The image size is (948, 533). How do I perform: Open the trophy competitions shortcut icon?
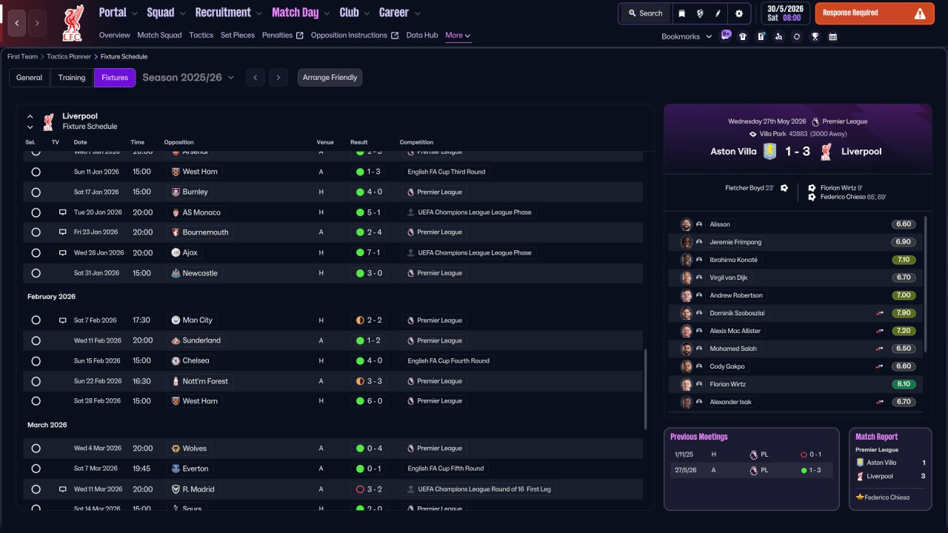click(x=815, y=36)
